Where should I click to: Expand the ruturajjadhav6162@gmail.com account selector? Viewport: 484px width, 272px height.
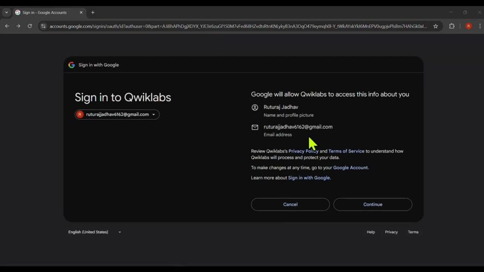pyautogui.click(x=117, y=115)
